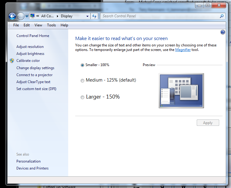The image size is (231, 188).
Task: Open the File menu
Action: pos(16,25)
